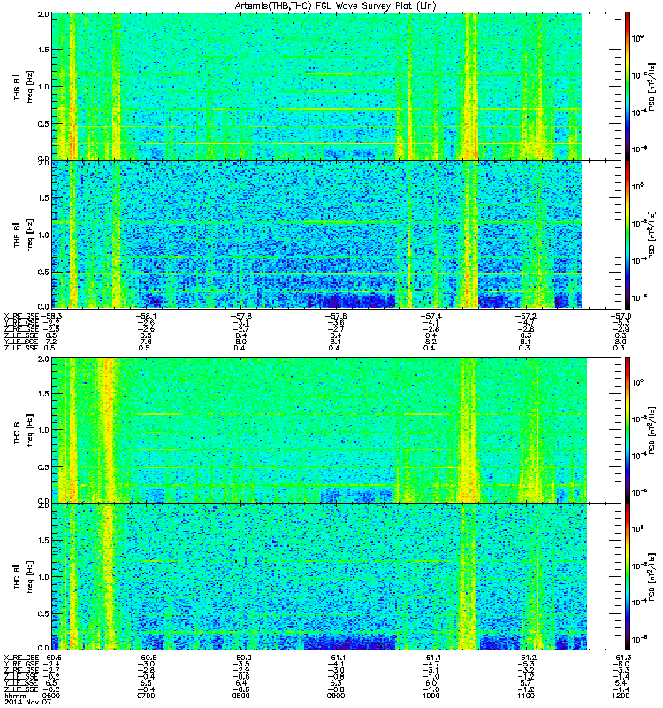
Task: Click the "THC B⊥ freq [Hz]" axis label
Action: point(23,430)
